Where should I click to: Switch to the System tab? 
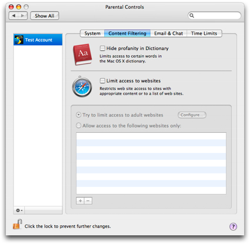pyautogui.click(x=92, y=34)
